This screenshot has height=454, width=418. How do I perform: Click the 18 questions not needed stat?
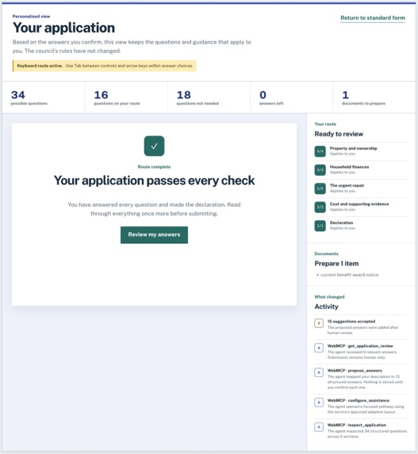pos(209,97)
